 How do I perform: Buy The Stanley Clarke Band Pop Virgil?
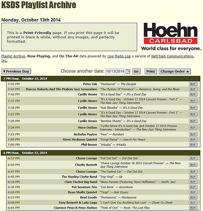coord(193,177)
